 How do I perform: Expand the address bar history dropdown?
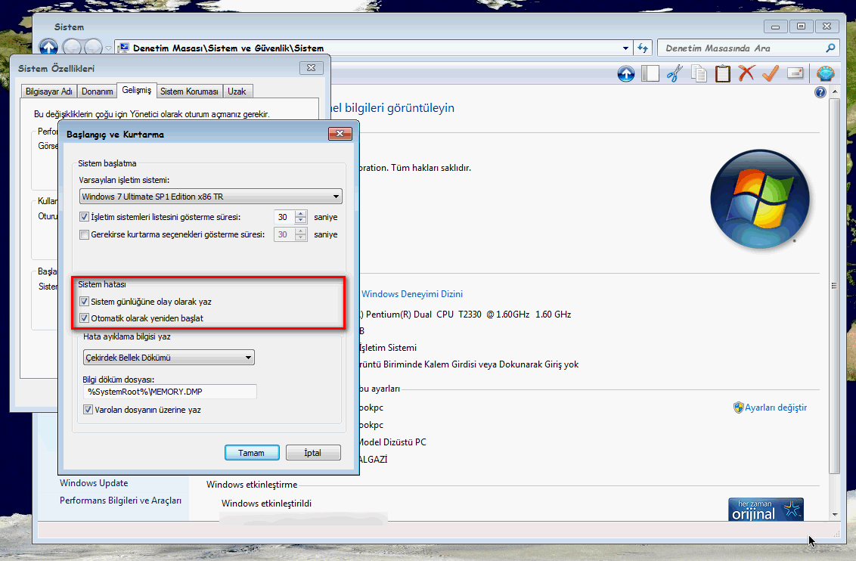tap(625, 48)
